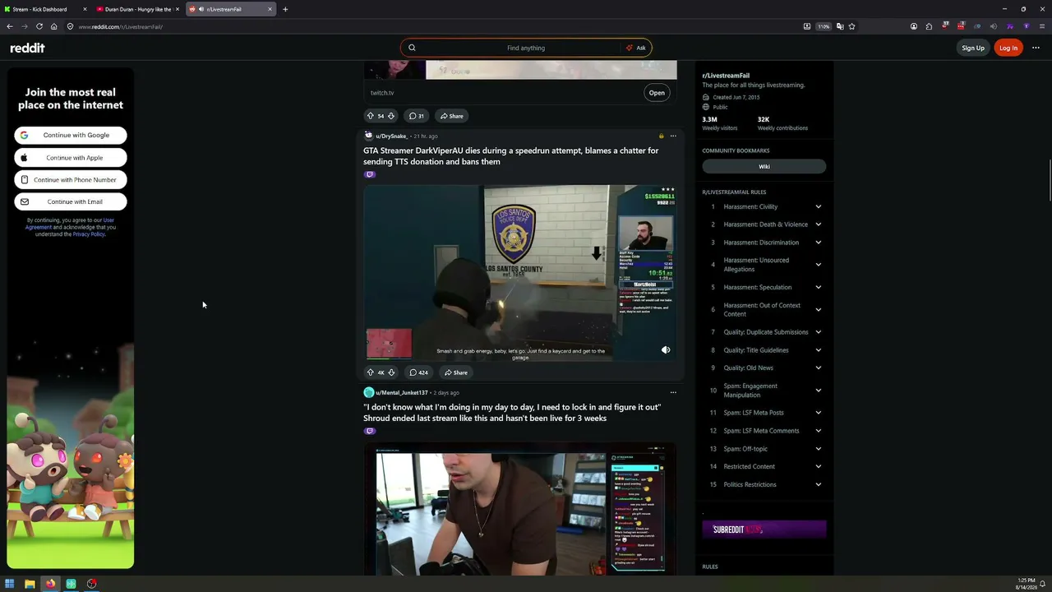
Task: Open the DarkViperAU post title
Action: [511, 156]
